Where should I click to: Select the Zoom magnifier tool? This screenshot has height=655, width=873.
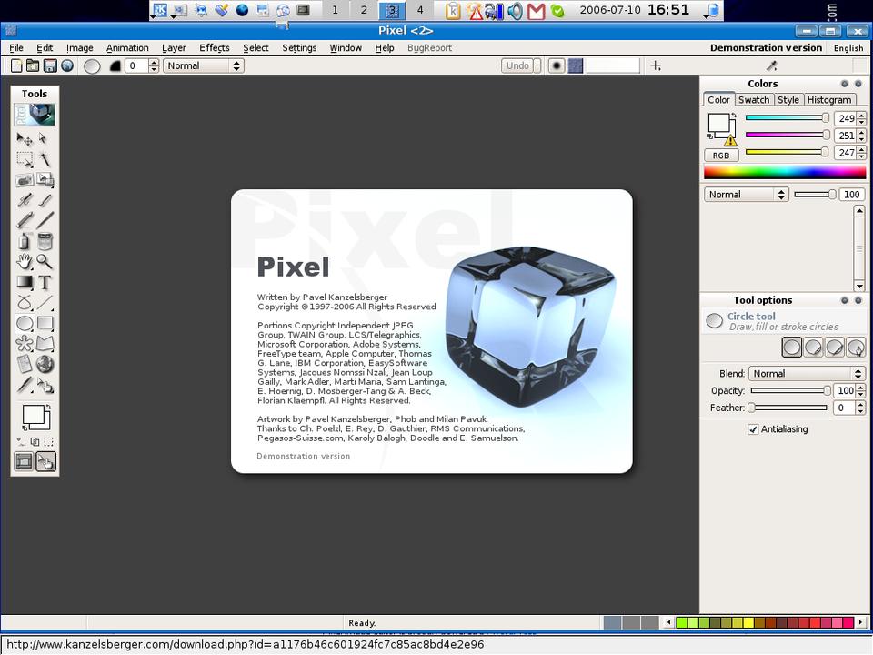click(x=45, y=262)
